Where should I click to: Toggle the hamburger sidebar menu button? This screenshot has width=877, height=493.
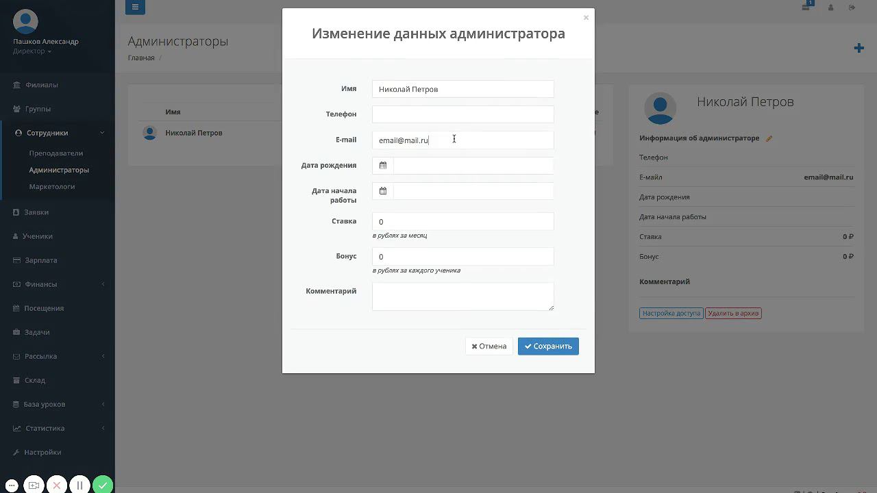pos(135,7)
